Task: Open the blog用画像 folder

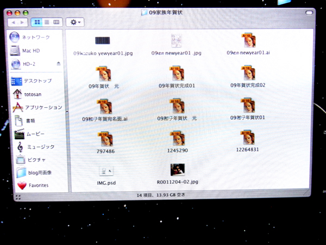Action: point(34,173)
